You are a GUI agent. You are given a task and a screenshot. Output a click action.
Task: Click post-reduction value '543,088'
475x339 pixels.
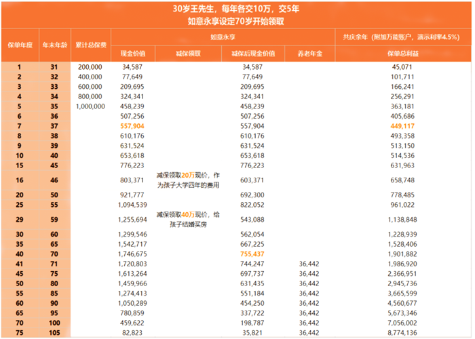[x=252, y=220]
